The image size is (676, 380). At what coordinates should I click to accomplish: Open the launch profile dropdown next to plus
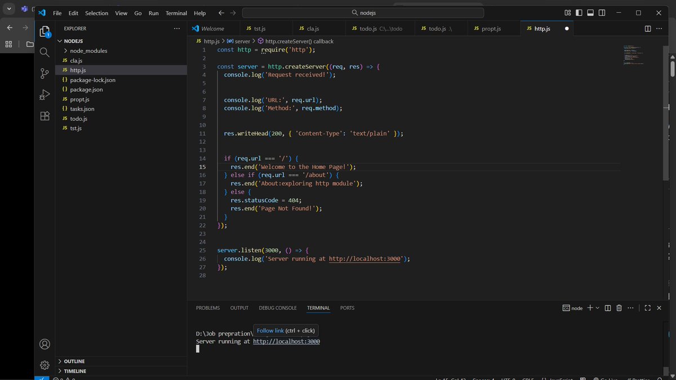click(598, 308)
